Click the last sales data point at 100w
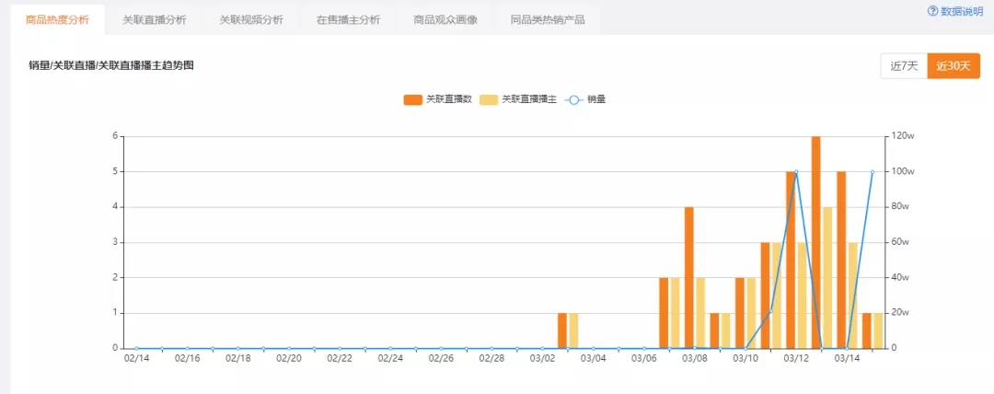Screen dimensions: 994x394 [873, 172]
